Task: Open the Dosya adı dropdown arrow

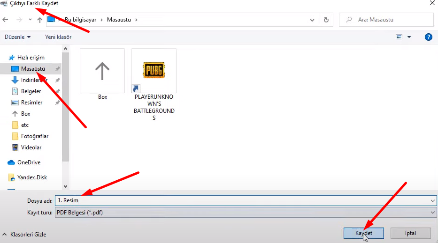Action: coord(432,200)
